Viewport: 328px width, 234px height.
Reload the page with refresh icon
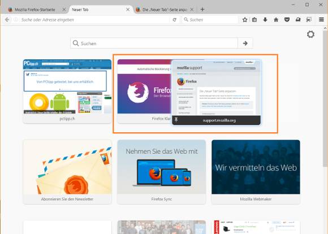click(x=174, y=20)
